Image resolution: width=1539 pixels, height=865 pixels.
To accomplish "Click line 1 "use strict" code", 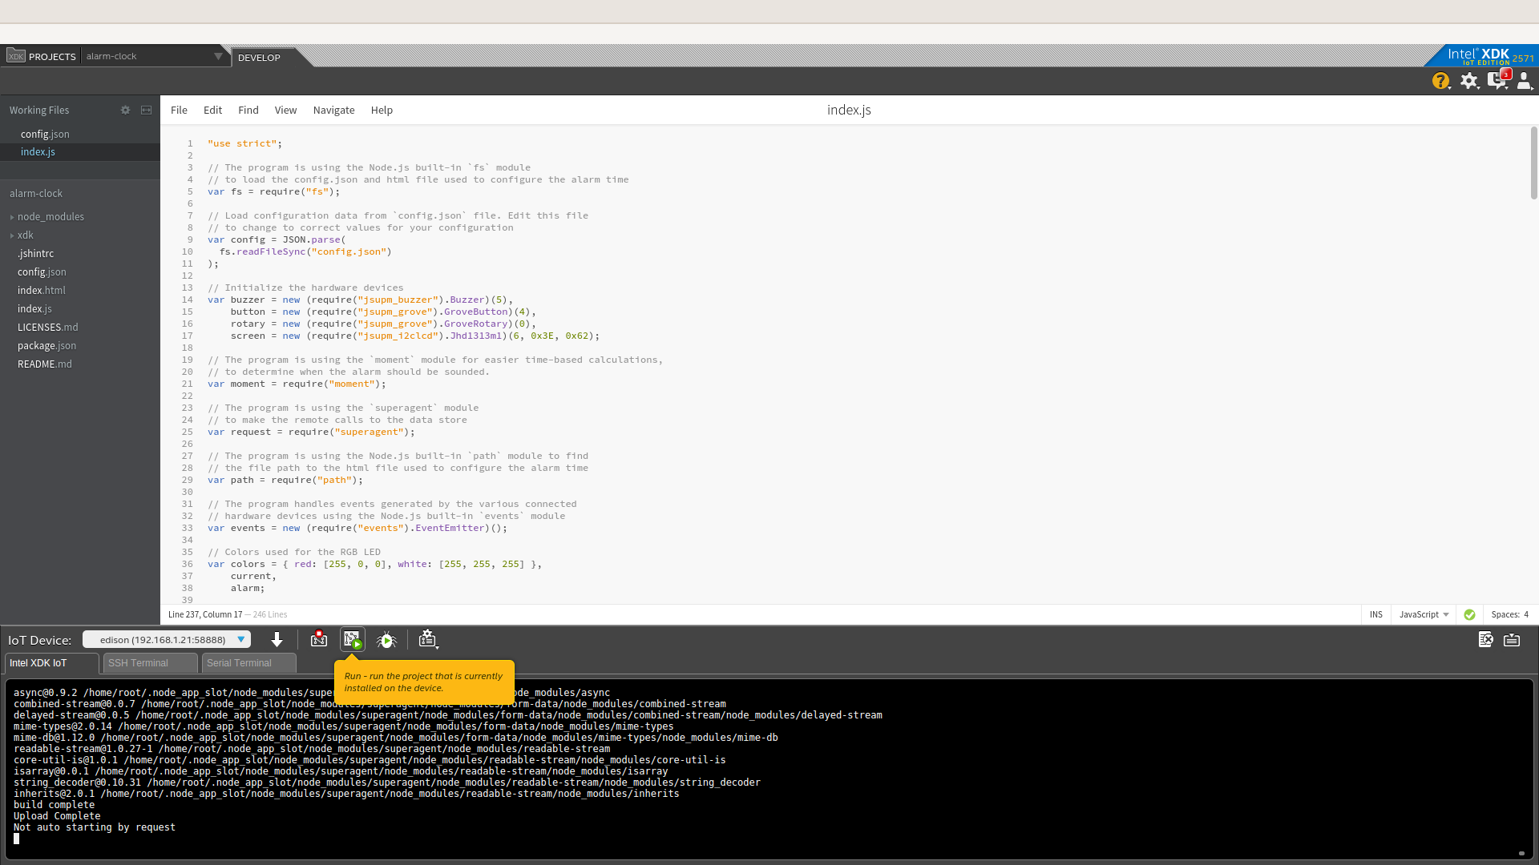I will [244, 143].
